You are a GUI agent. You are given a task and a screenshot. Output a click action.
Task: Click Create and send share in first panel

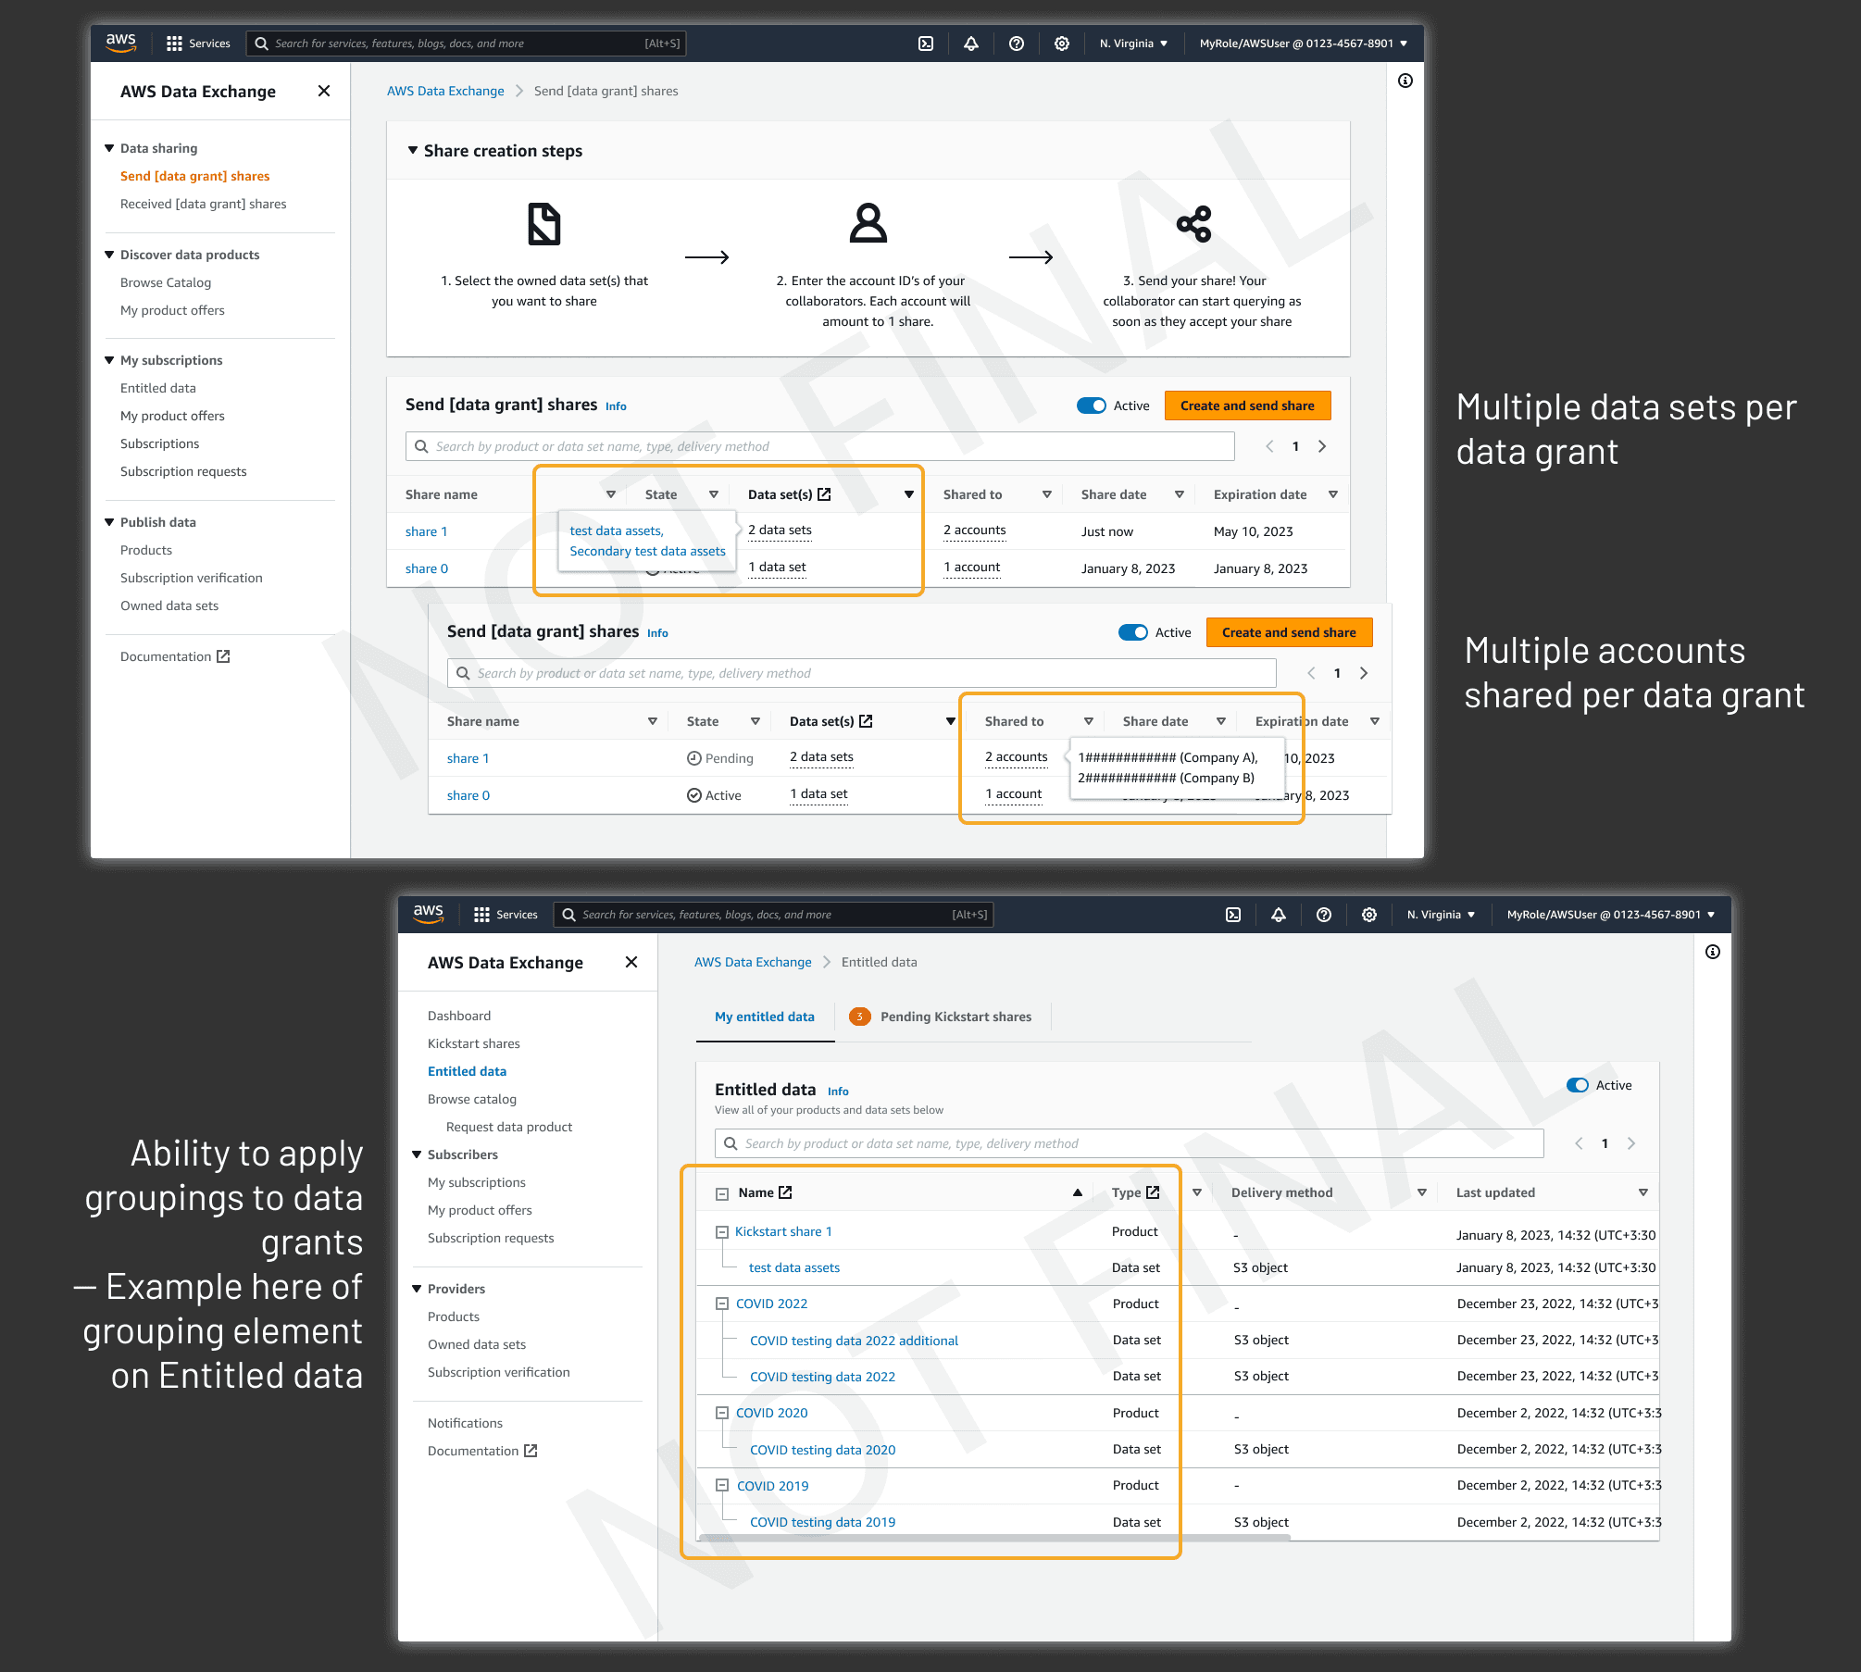click(1247, 406)
